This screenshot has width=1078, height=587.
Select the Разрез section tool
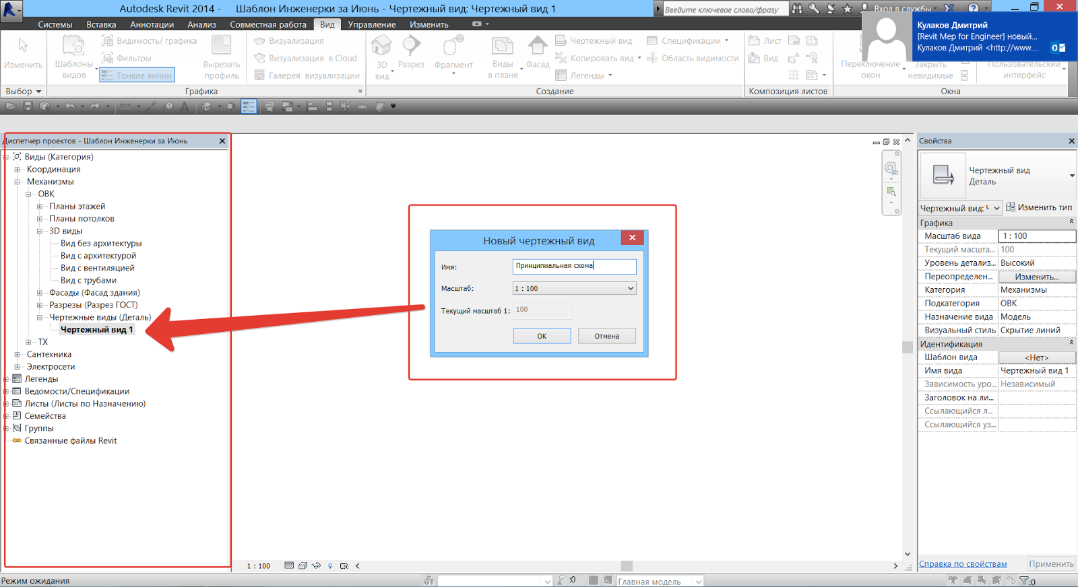point(411,53)
